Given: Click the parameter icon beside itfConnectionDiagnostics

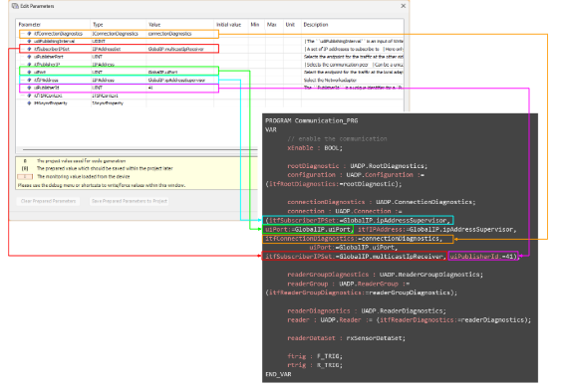Looking at the screenshot, I should (30, 34).
